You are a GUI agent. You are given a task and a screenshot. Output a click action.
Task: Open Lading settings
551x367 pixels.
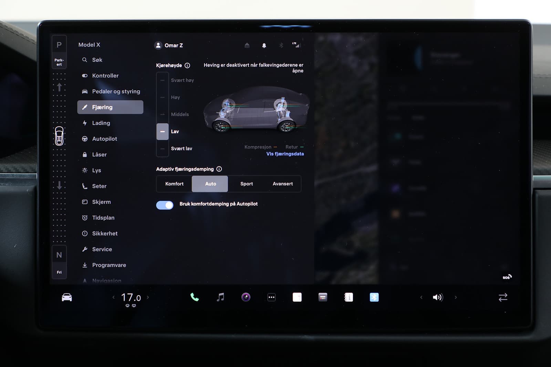pyautogui.click(x=110, y=123)
